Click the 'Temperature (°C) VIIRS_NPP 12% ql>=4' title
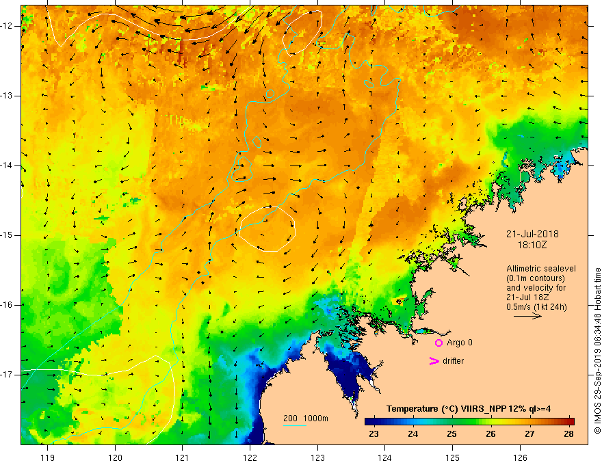The width and height of the screenshot is (602, 465). (x=469, y=409)
